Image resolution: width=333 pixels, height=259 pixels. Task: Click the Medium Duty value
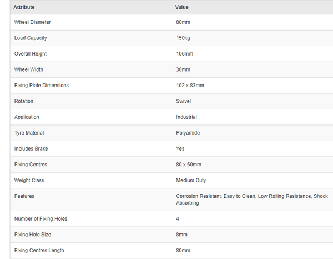coord(191,181)
